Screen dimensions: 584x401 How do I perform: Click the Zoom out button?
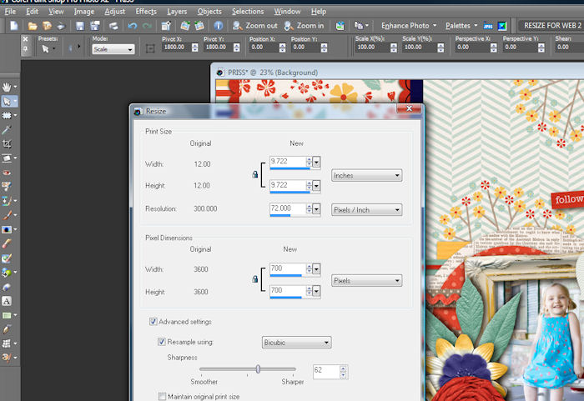pyautogui.click(x=255, y=26)
